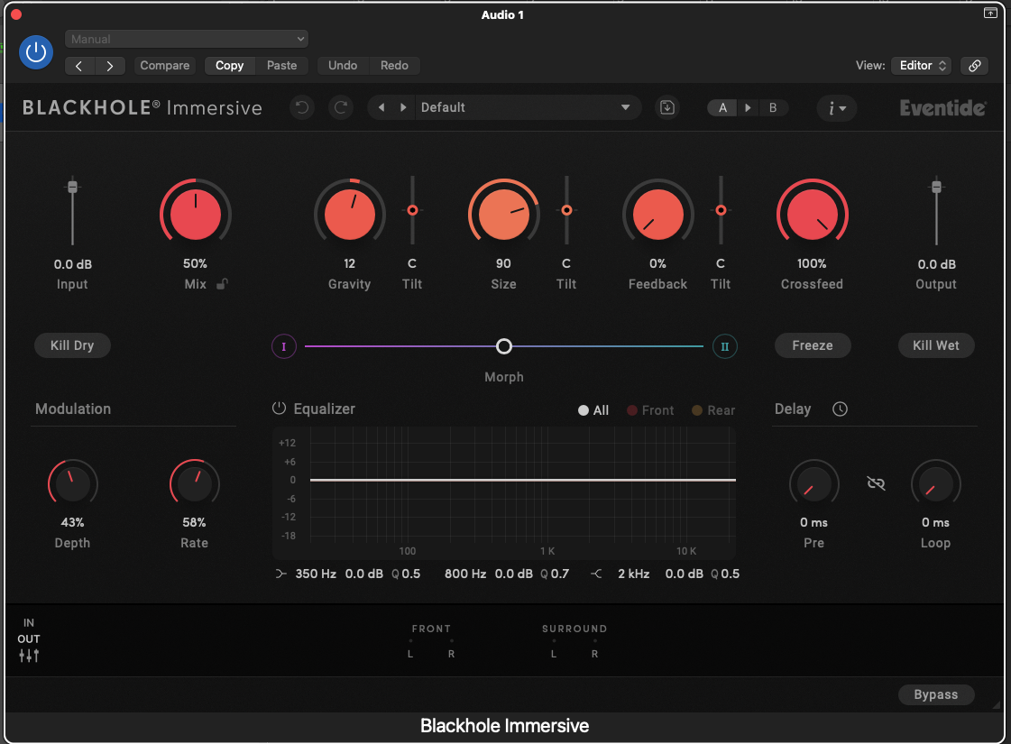Click the Input level slider handle
1011x744 pixels.
point(73,187)
